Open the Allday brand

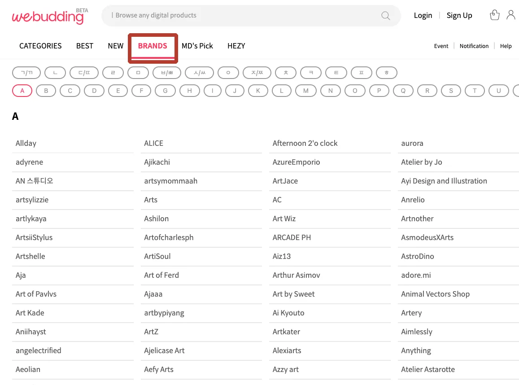[73, 143]
